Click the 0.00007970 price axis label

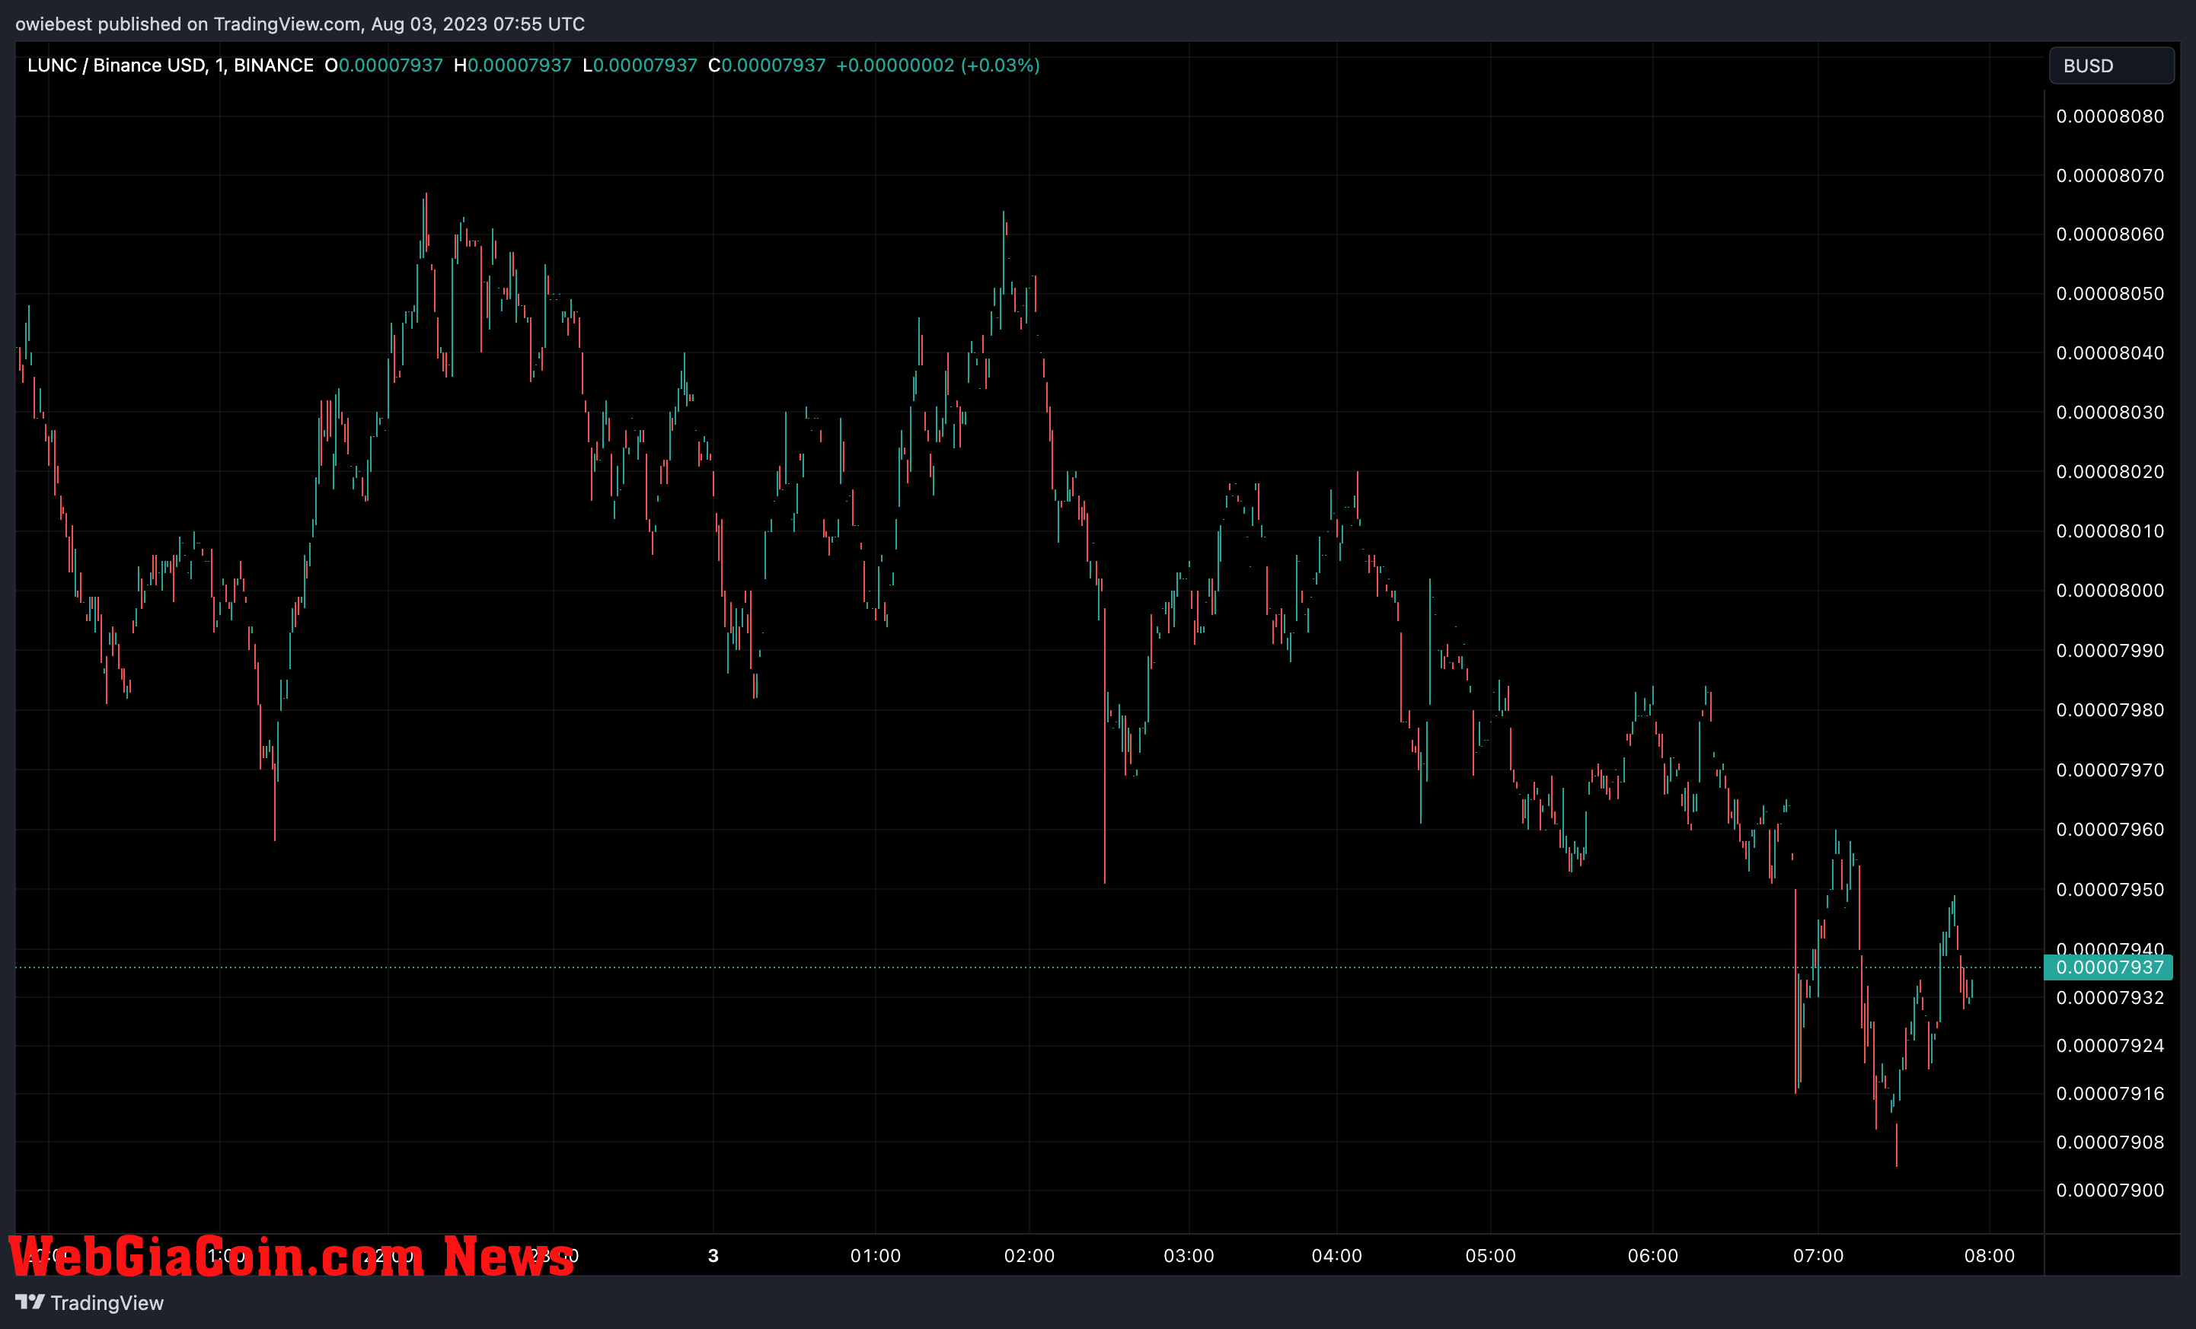click(x=2109, y=770)
